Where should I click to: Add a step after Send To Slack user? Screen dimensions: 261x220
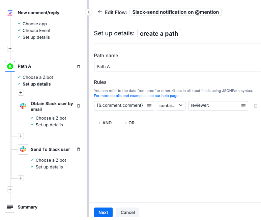[21, 178]
